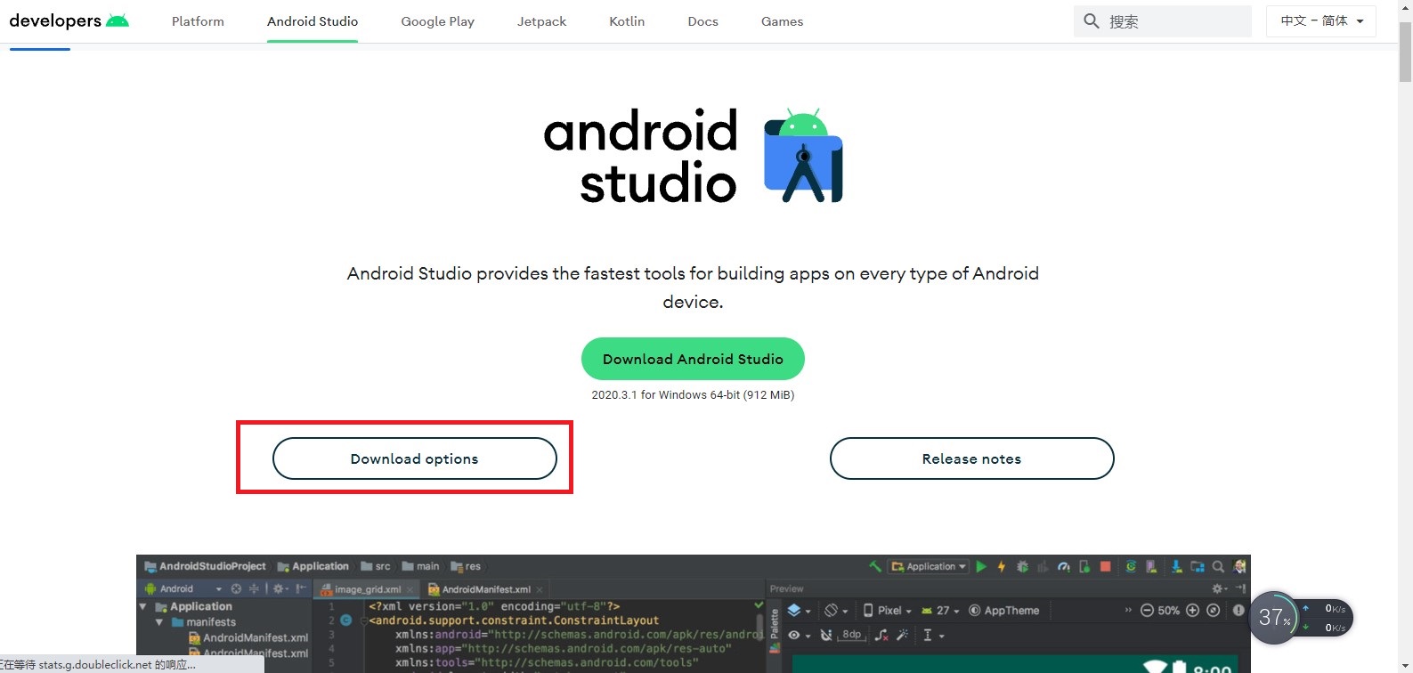
Task: Click the AppTheme selector
Action: tap(1004, 611)
